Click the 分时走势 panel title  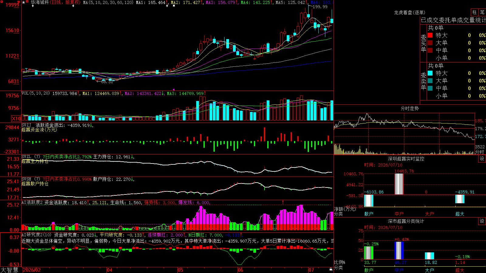409,108
